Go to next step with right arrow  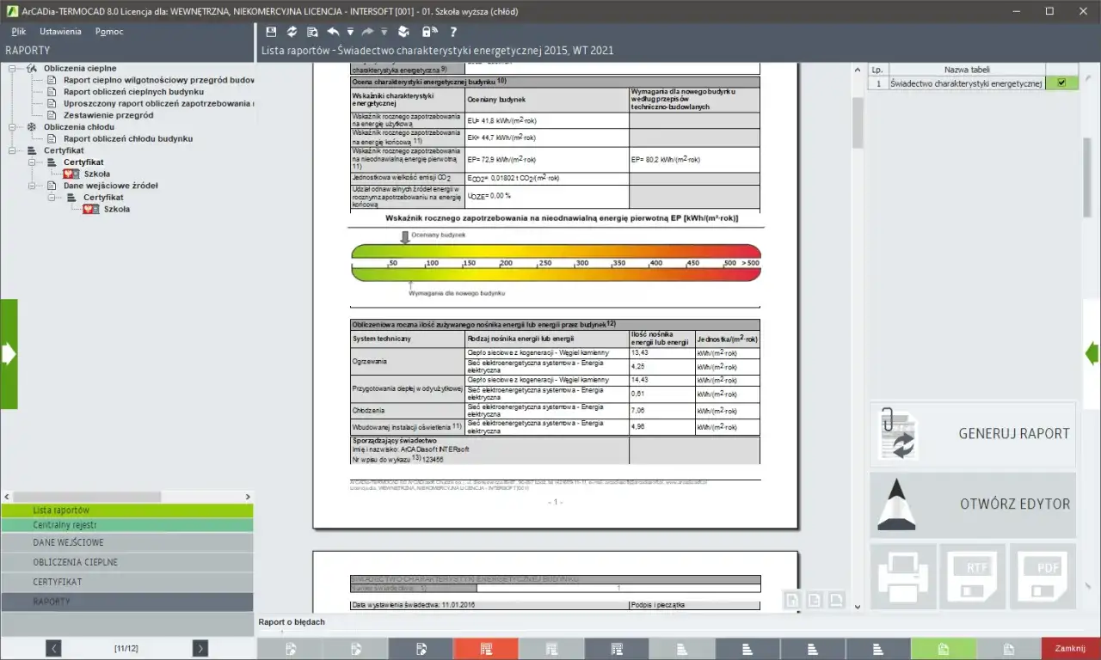click(x=200, y=649)
